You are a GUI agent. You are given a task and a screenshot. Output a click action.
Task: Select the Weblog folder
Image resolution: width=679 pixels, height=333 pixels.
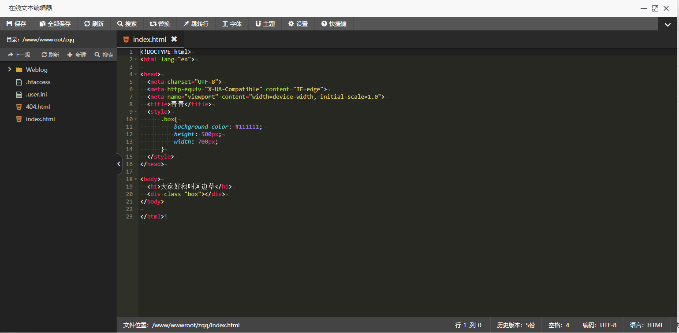coord(37,70)
